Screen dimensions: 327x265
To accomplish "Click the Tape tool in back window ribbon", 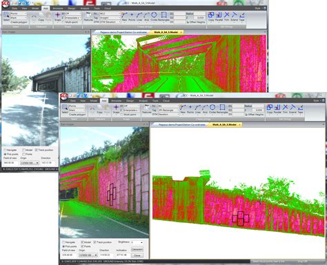I will click(241, 17).
